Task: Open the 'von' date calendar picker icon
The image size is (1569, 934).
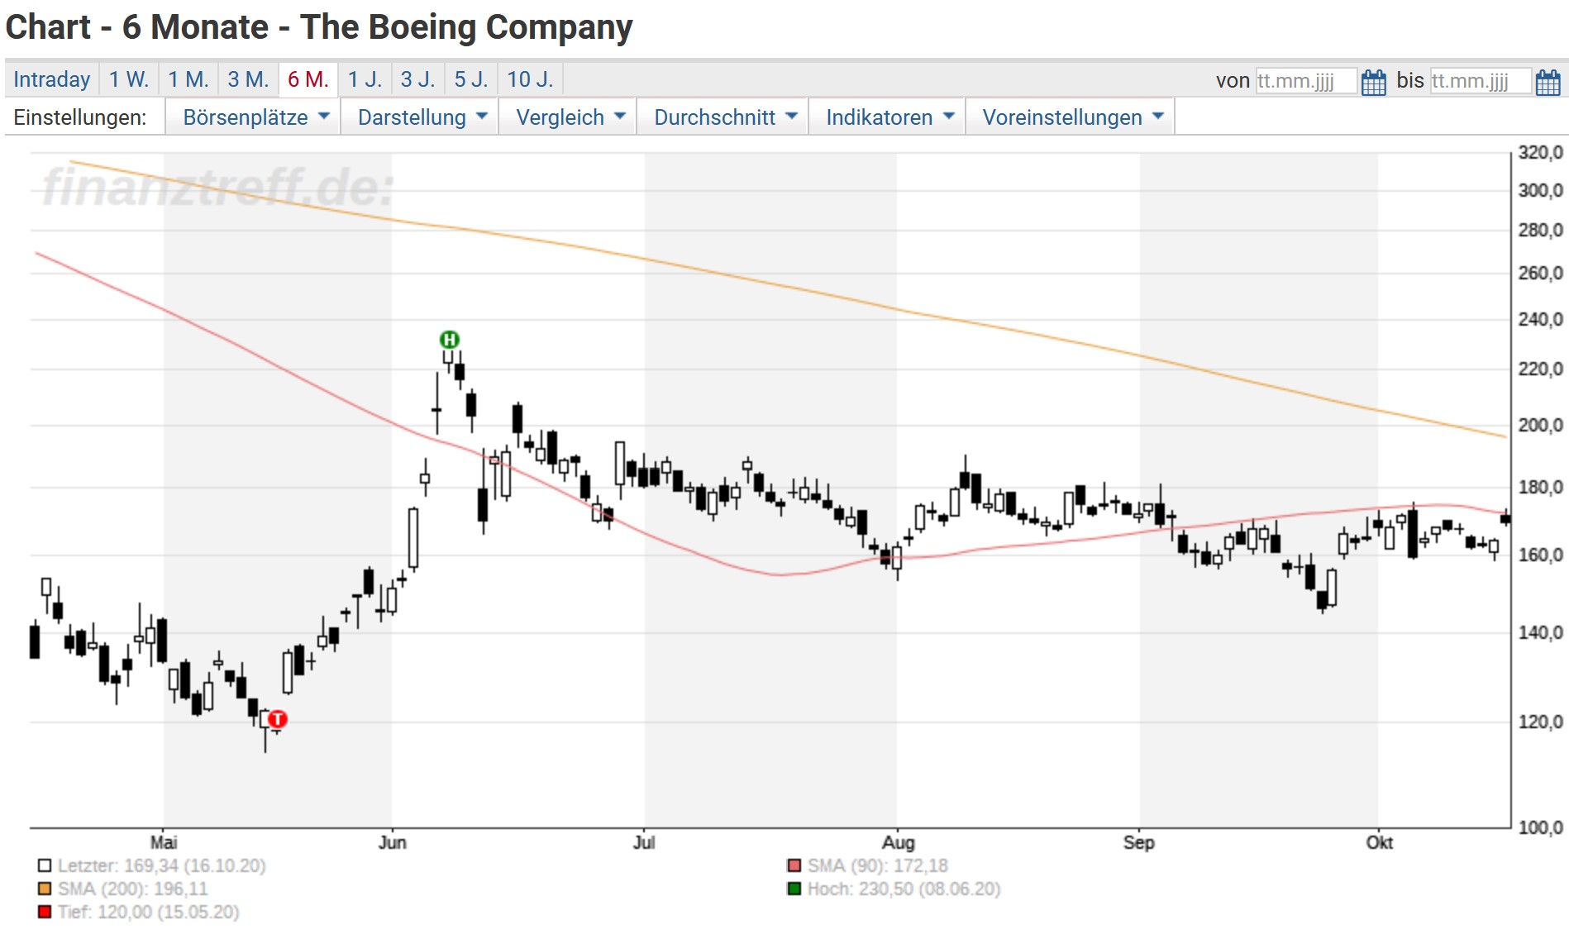Action: 1373,82
